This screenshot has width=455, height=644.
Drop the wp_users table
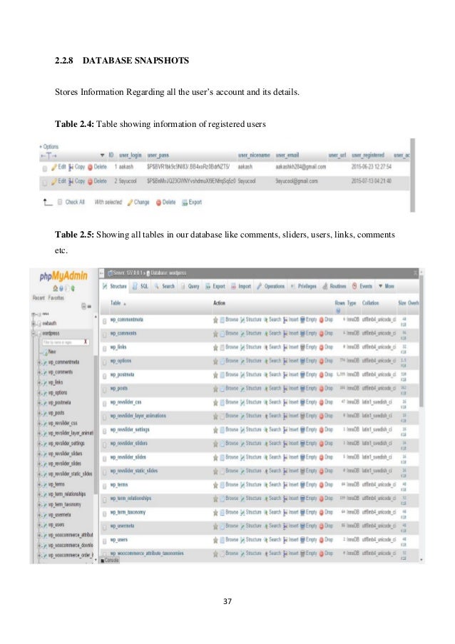(326, 540)
